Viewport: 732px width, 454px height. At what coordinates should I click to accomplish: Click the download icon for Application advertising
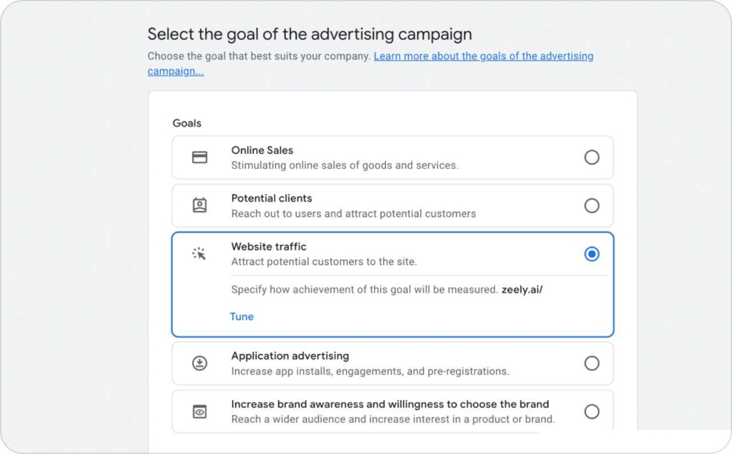[x=199, y=362]
